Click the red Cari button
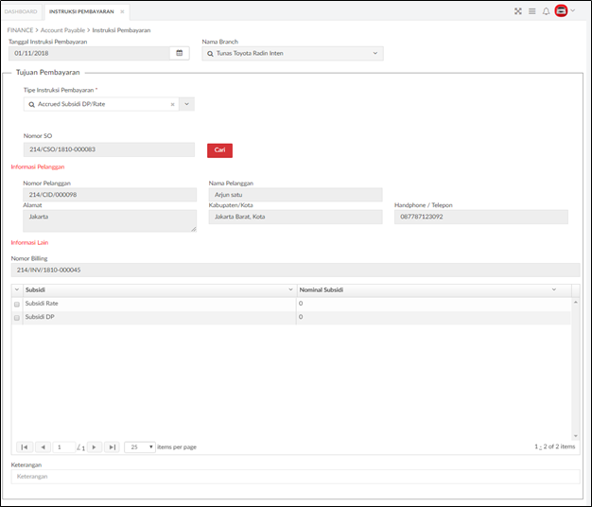The height and width of the screenshot is (507, 592). (219, 150)
